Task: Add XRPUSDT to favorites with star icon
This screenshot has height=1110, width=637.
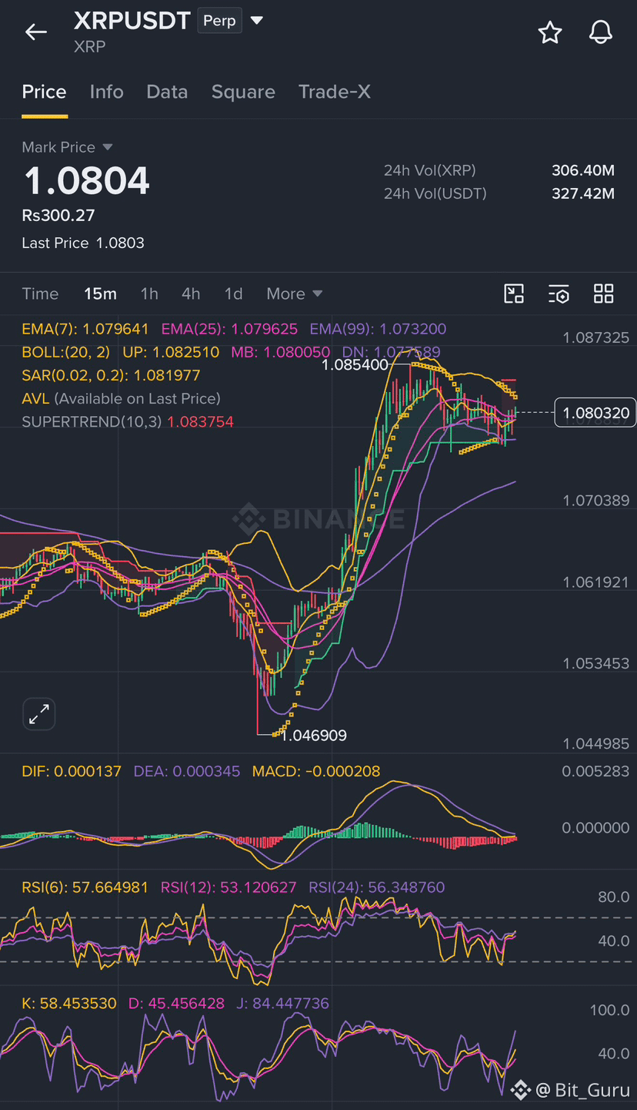Action: click(549, 32)
